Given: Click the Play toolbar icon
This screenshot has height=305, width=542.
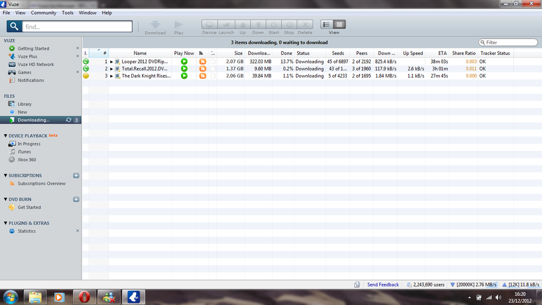Looking at the screenshot, I should pos(178,24).
